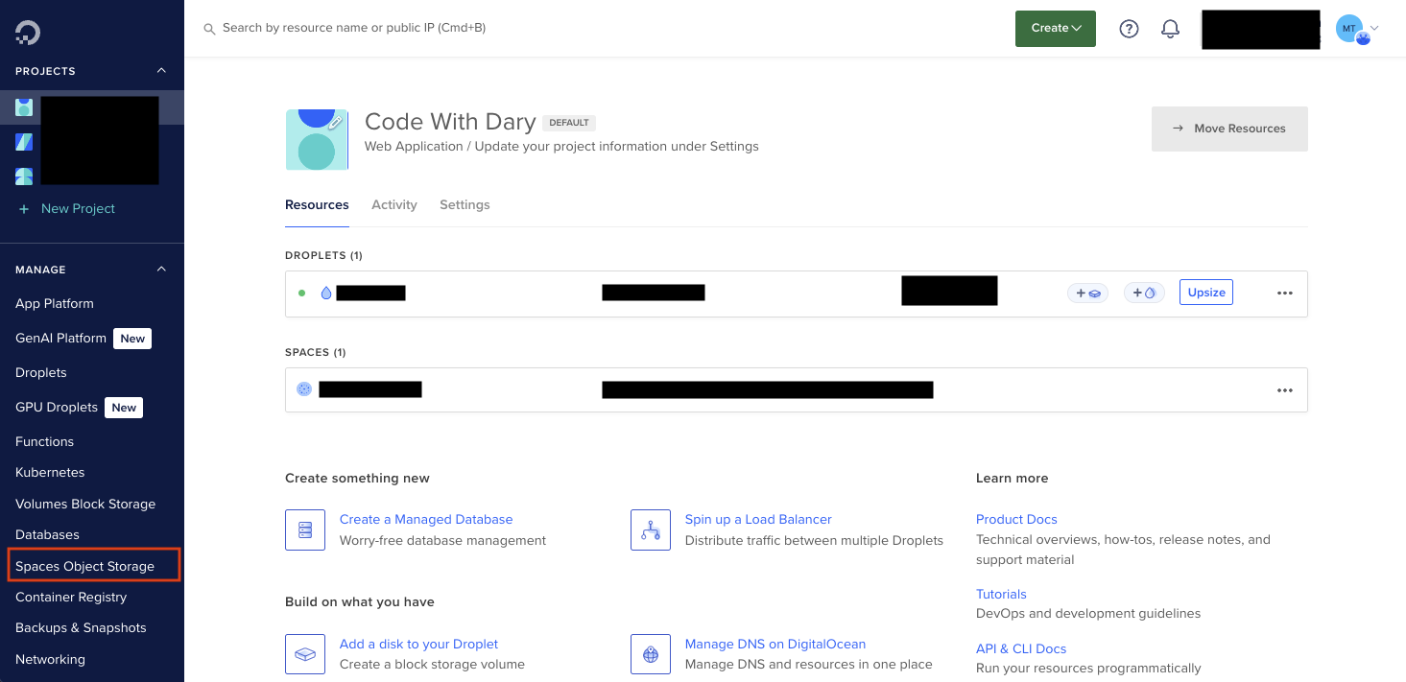Open the Create a Managed Database link
This screenshot has height=682, width=1406.
(426, 519)
